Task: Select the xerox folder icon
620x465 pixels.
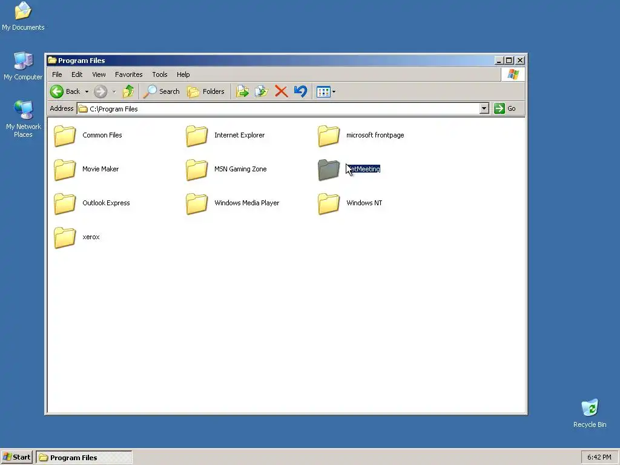Action: (65, 237)
